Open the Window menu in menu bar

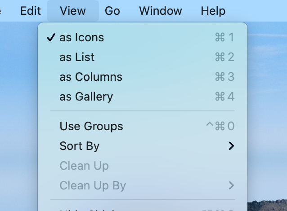(x=160, y=11)
